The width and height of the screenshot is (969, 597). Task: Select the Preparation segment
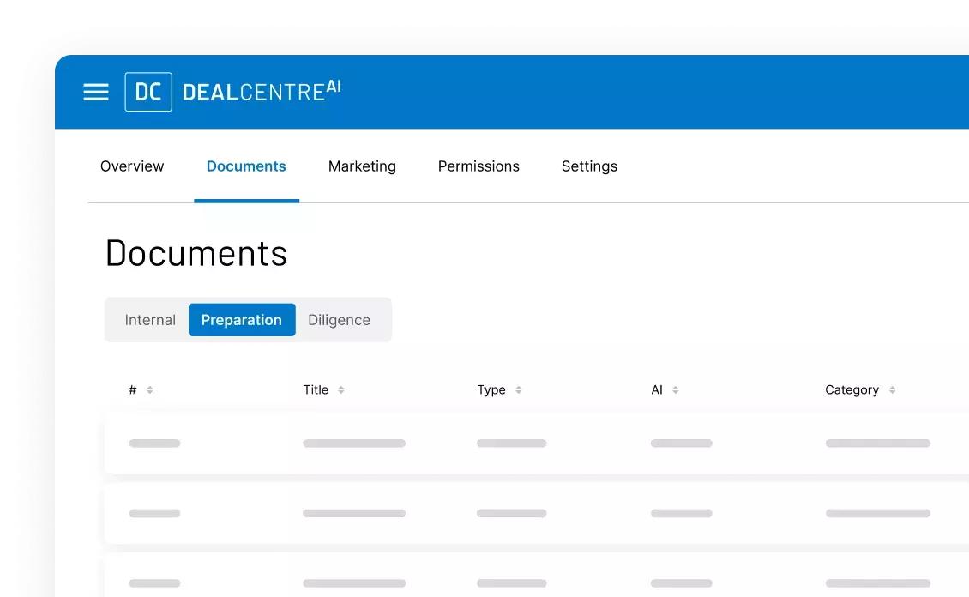[242, 319]
